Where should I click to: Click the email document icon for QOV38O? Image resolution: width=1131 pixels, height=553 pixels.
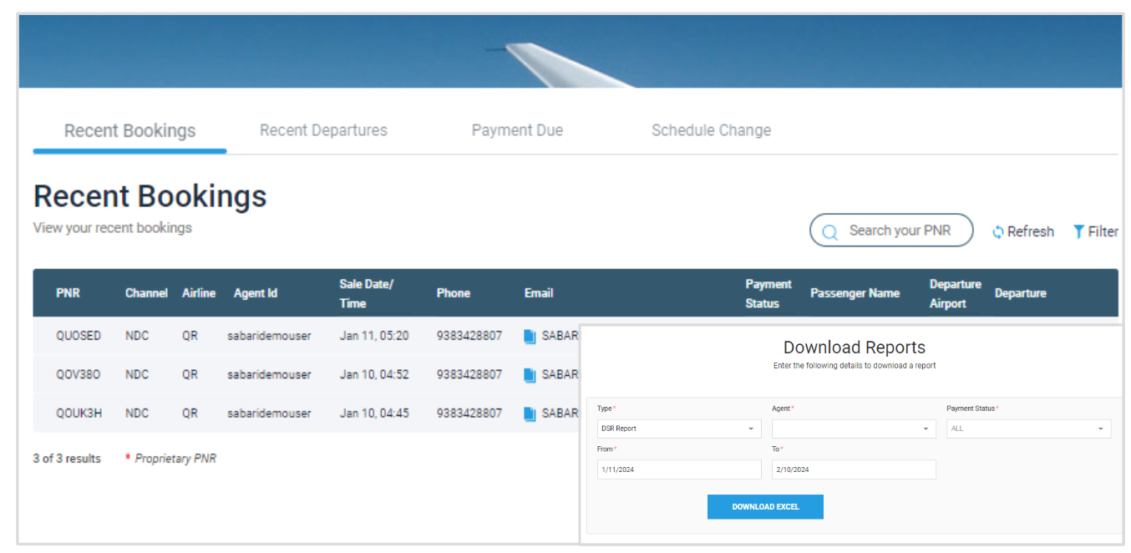529,374
